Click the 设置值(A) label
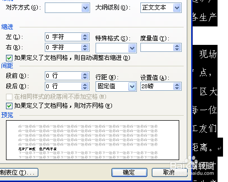228x182 pixels. pyautogui.click(x=155, y=78)
